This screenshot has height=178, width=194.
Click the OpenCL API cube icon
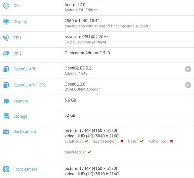[x=6, y=85]
